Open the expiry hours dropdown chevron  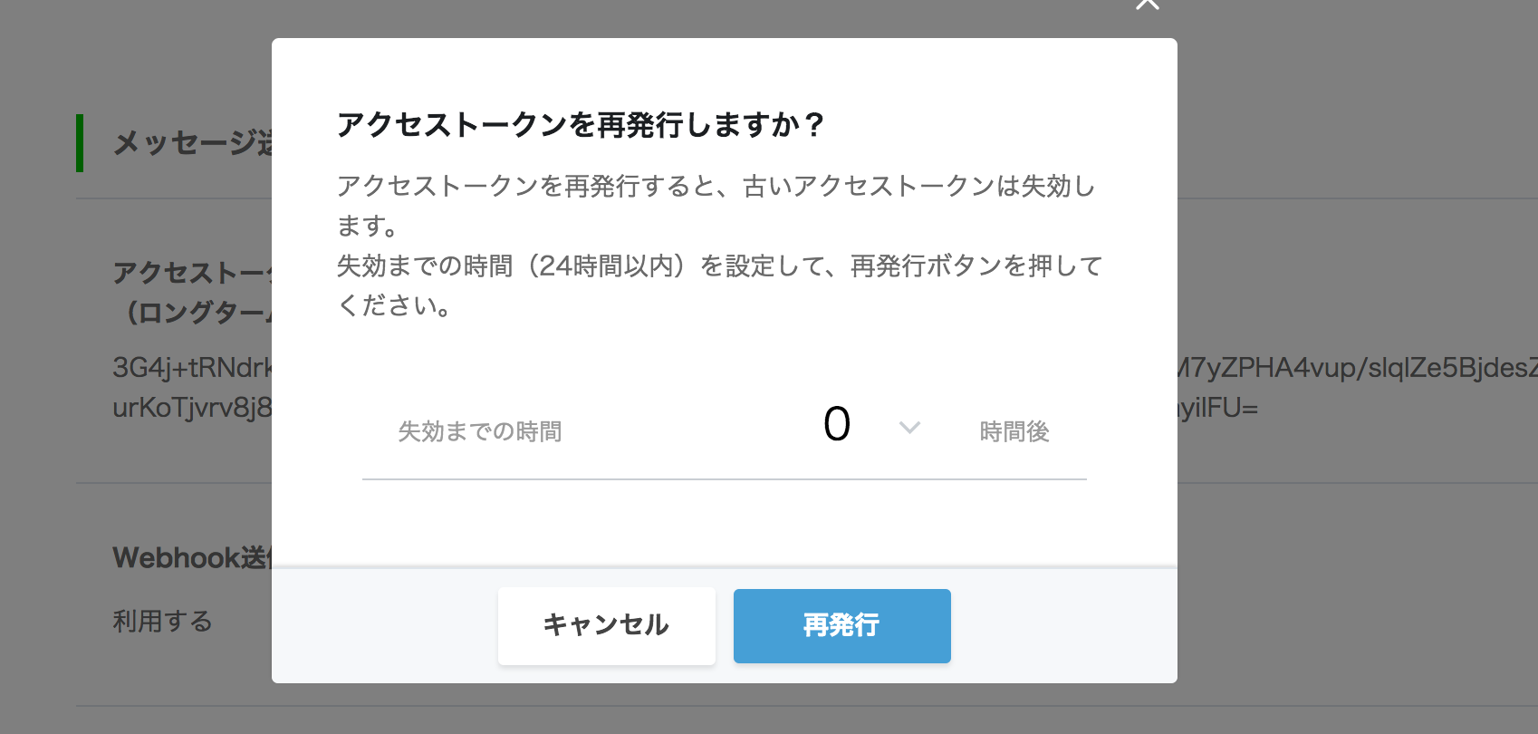[908, 428]
